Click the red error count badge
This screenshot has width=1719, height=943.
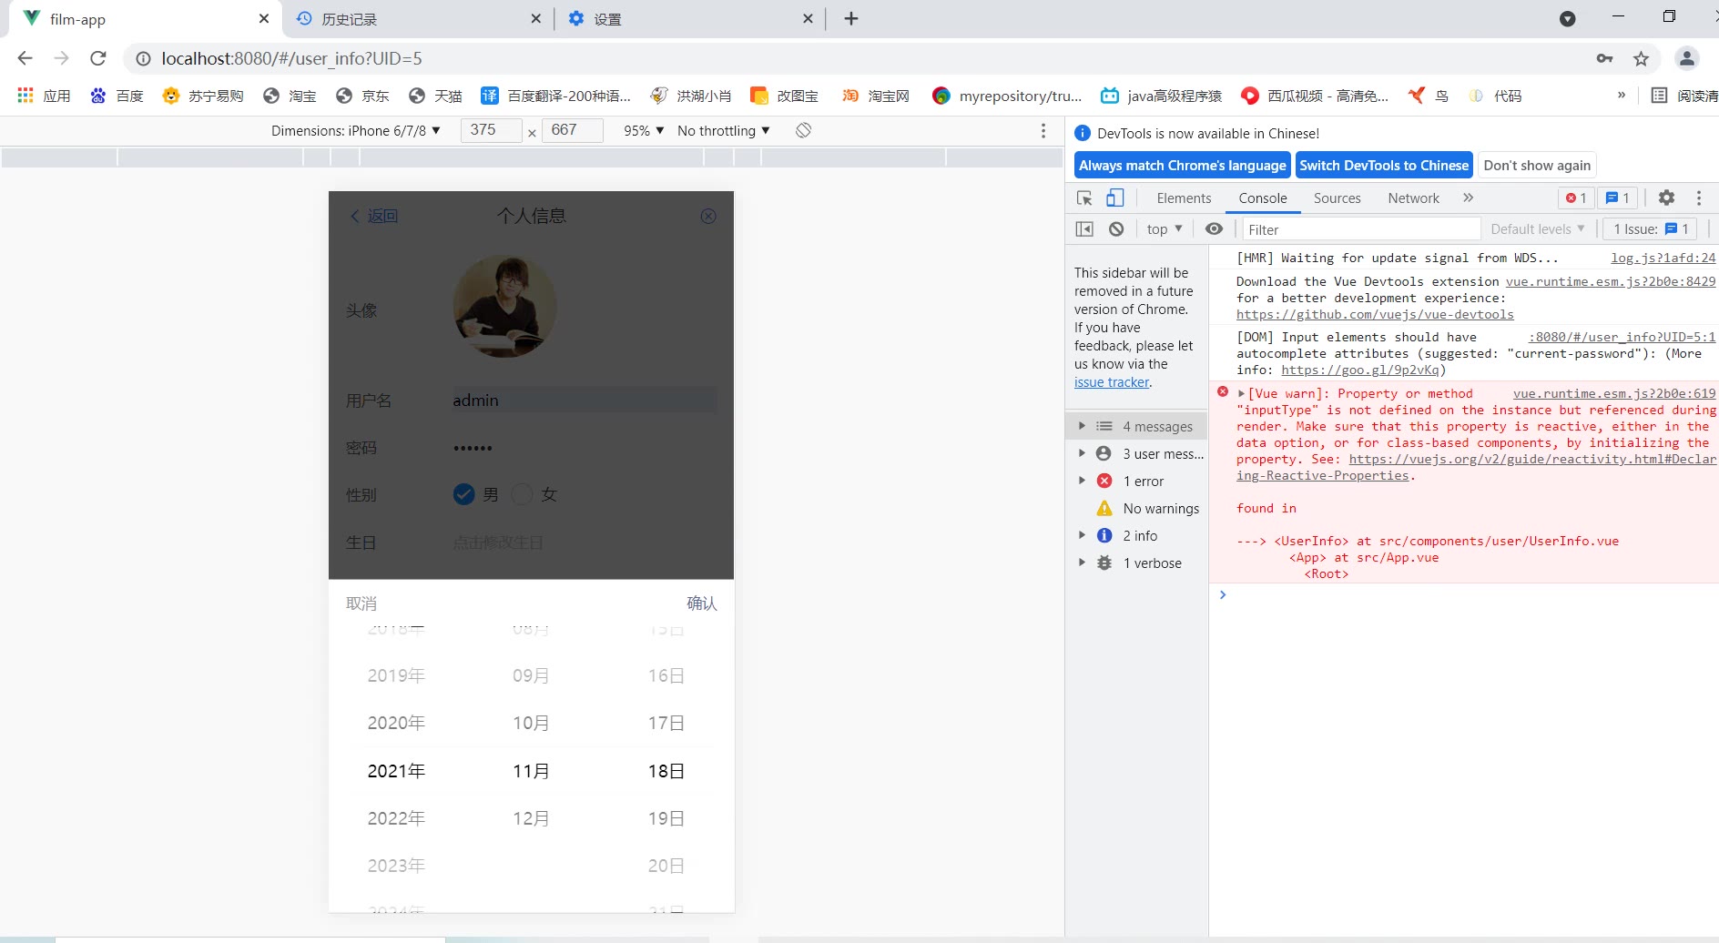(1576, 198)
